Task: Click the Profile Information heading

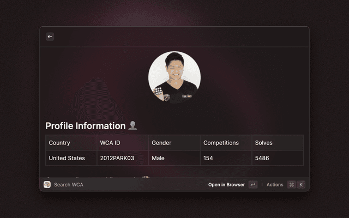Action: pyautogui.click(x=86, y=126)
